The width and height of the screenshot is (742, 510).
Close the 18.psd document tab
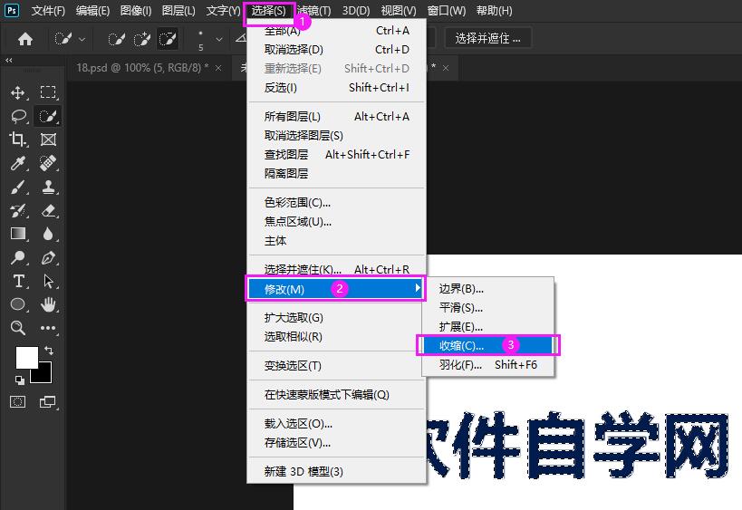[218, 68]
